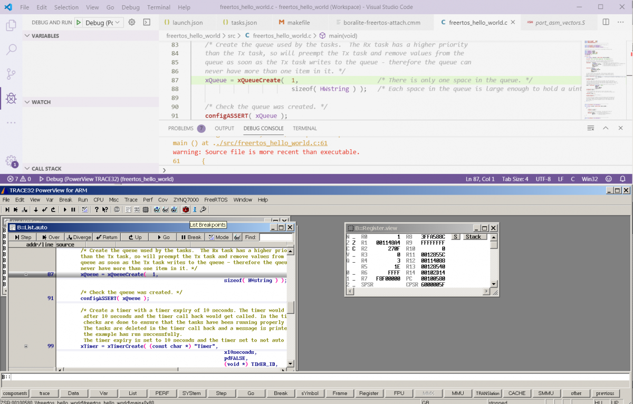The height and width of the screenshot is (404, 633).
Task: Expand the plus box beside line 99 xTimerCreate
Action: click(x=26, y=346)
